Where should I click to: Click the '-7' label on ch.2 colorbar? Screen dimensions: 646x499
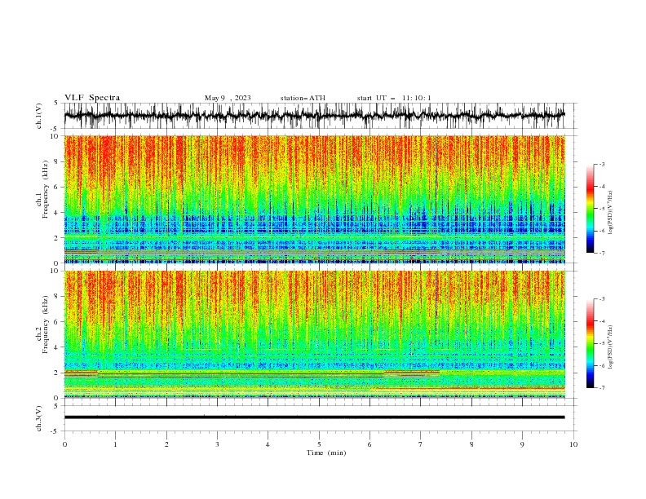[601, 387]
